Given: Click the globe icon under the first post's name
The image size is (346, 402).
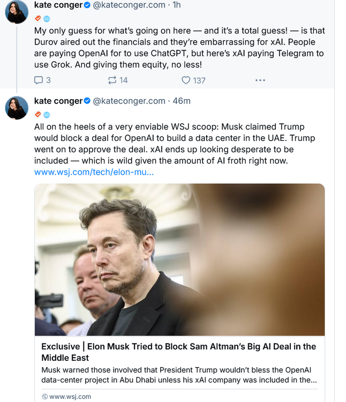Looking at the screenshot, I should point(47,18).
